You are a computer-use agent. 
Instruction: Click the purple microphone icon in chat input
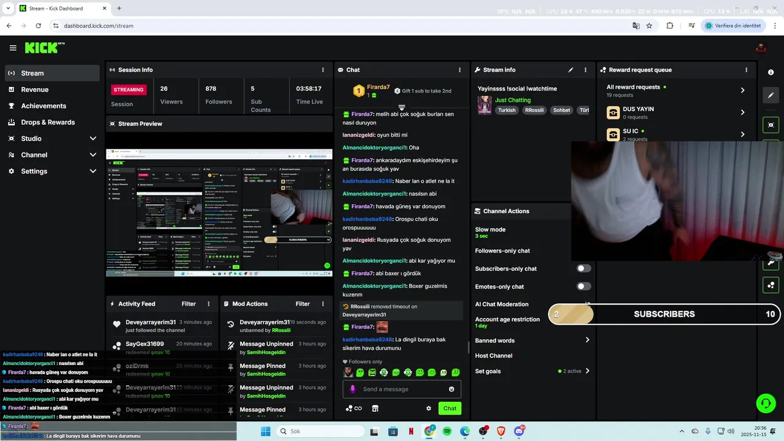[x=352, y=389]
